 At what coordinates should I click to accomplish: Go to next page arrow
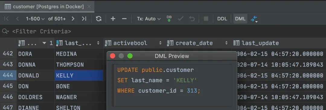pyautogui.click(x=73, y=19)
